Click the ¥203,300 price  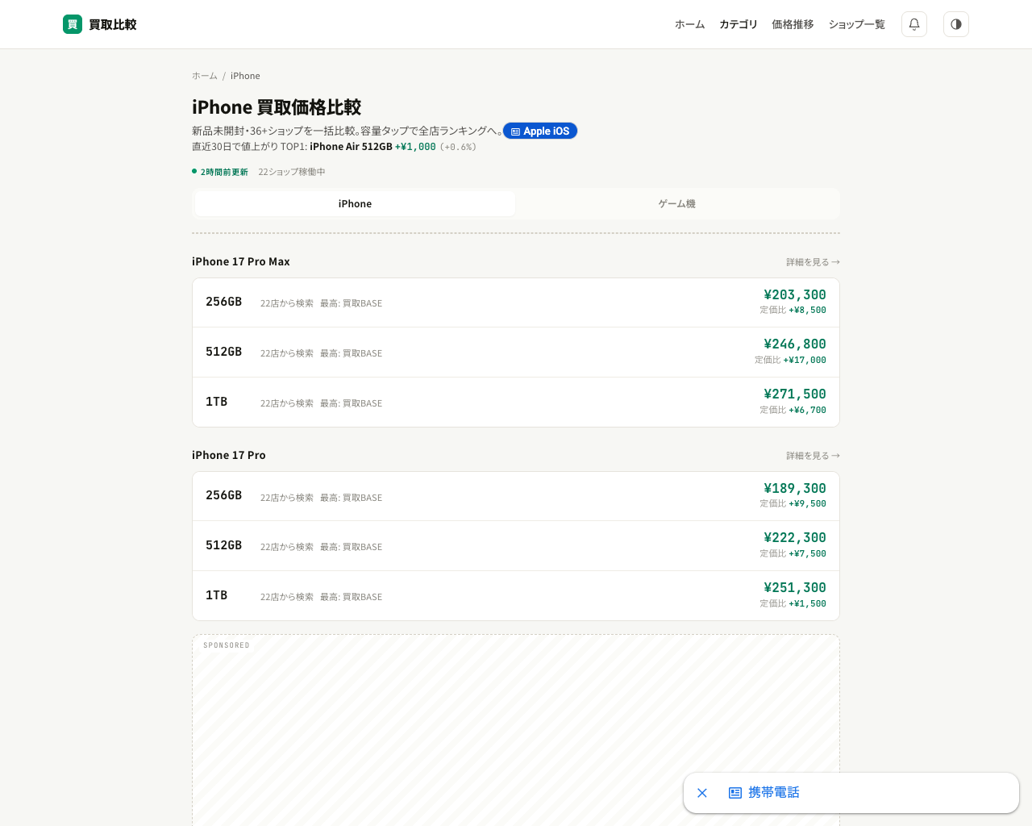coord(795,294)
